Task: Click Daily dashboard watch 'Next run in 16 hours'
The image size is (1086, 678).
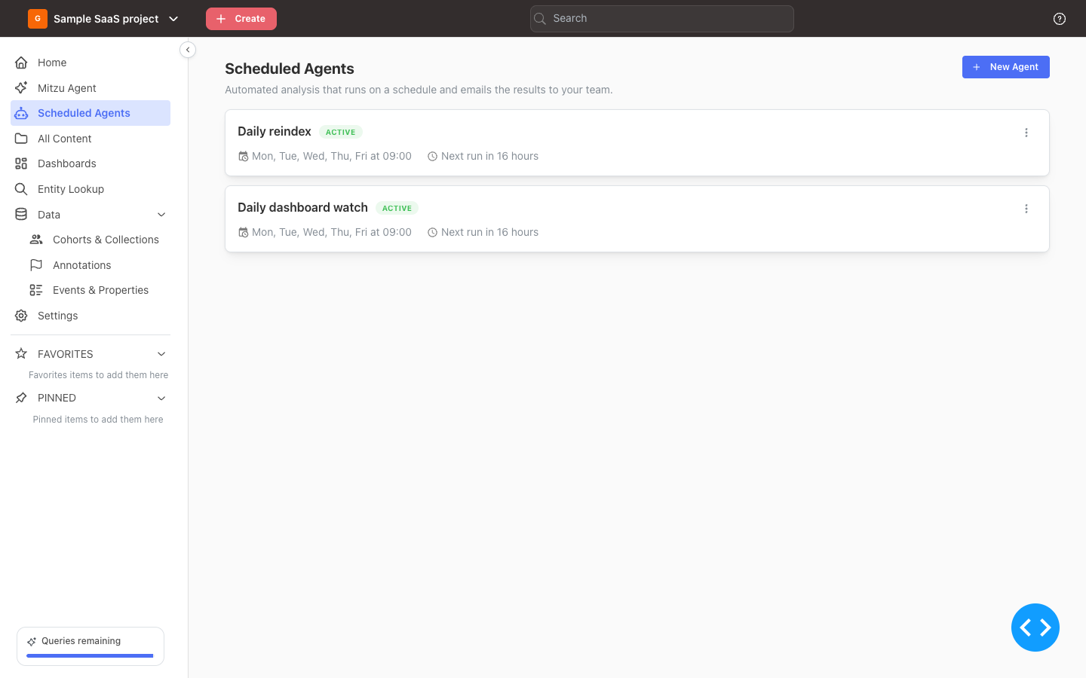Action: click(490, 232)
